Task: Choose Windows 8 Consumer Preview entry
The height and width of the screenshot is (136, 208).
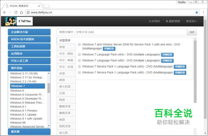Action: click(x=27, y=95)
